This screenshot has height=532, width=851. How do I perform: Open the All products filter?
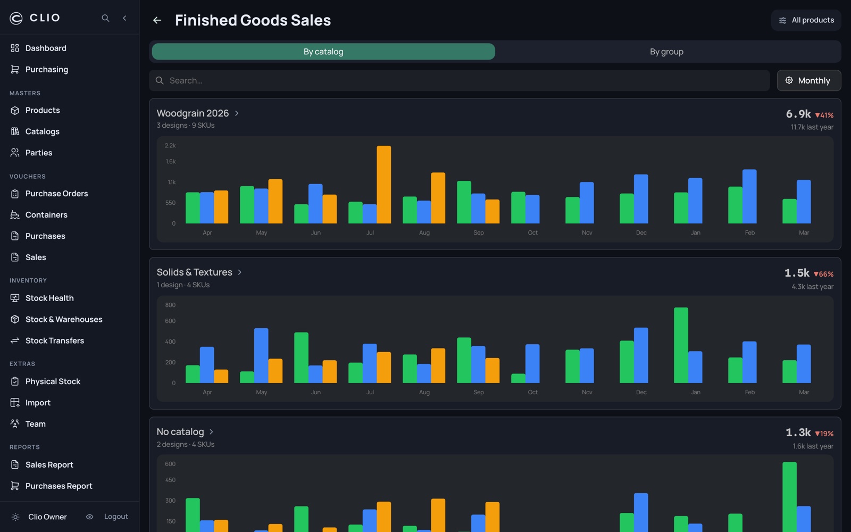806,20
